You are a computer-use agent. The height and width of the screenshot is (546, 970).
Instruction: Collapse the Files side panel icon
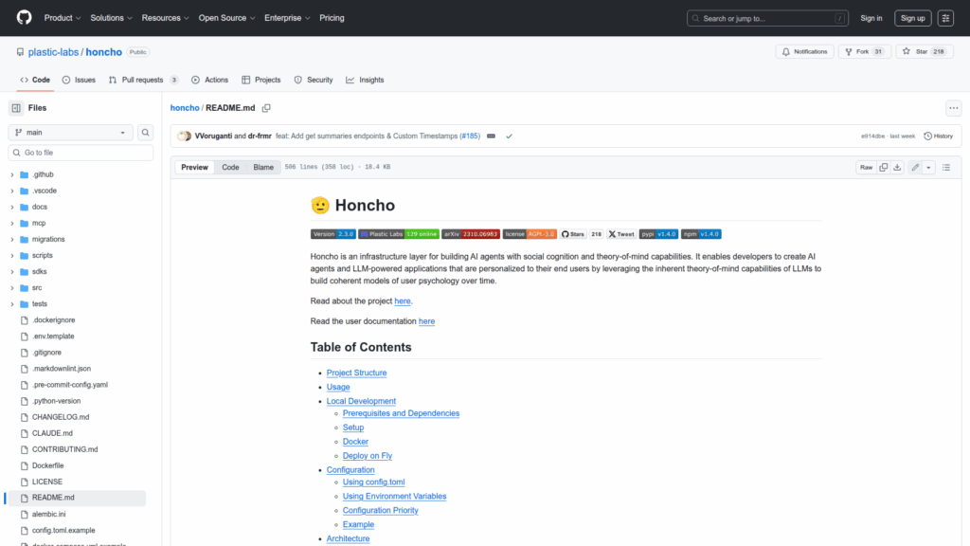tap(16, 108)
